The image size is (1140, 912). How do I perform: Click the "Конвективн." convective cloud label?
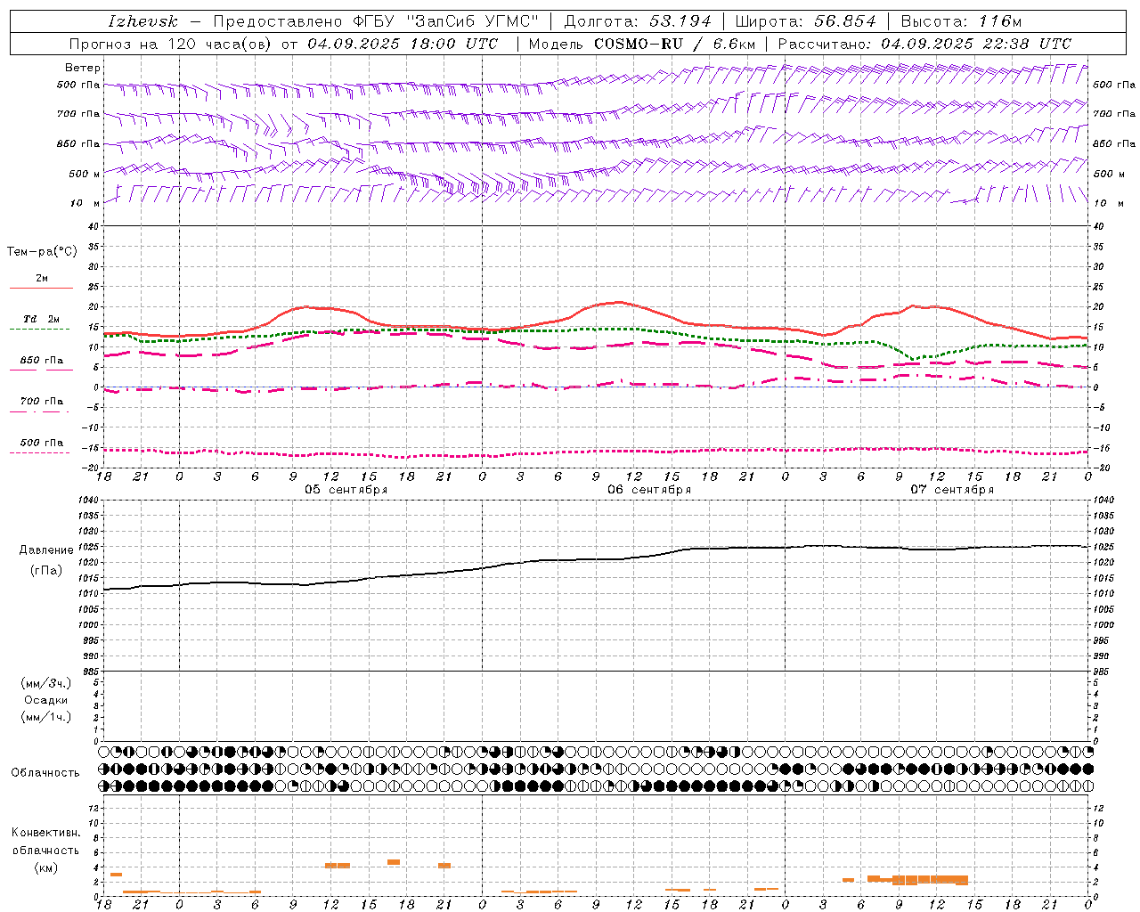coord(46,833)
